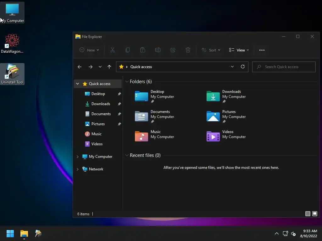The height and width of the screenshot is (241, 322).
Task: Click the Share icon in toolbar
Action: [173, 50]
